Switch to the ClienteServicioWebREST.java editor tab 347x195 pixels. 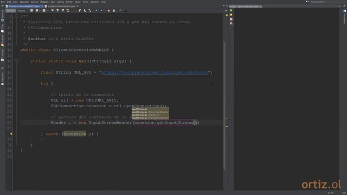click(x=24, y=6)
